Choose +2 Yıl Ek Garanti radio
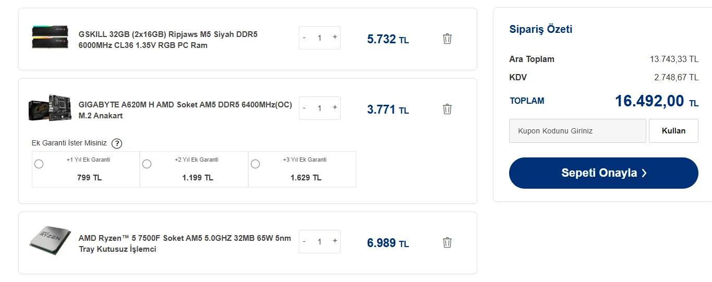712x282 pixels. (147, 164)
